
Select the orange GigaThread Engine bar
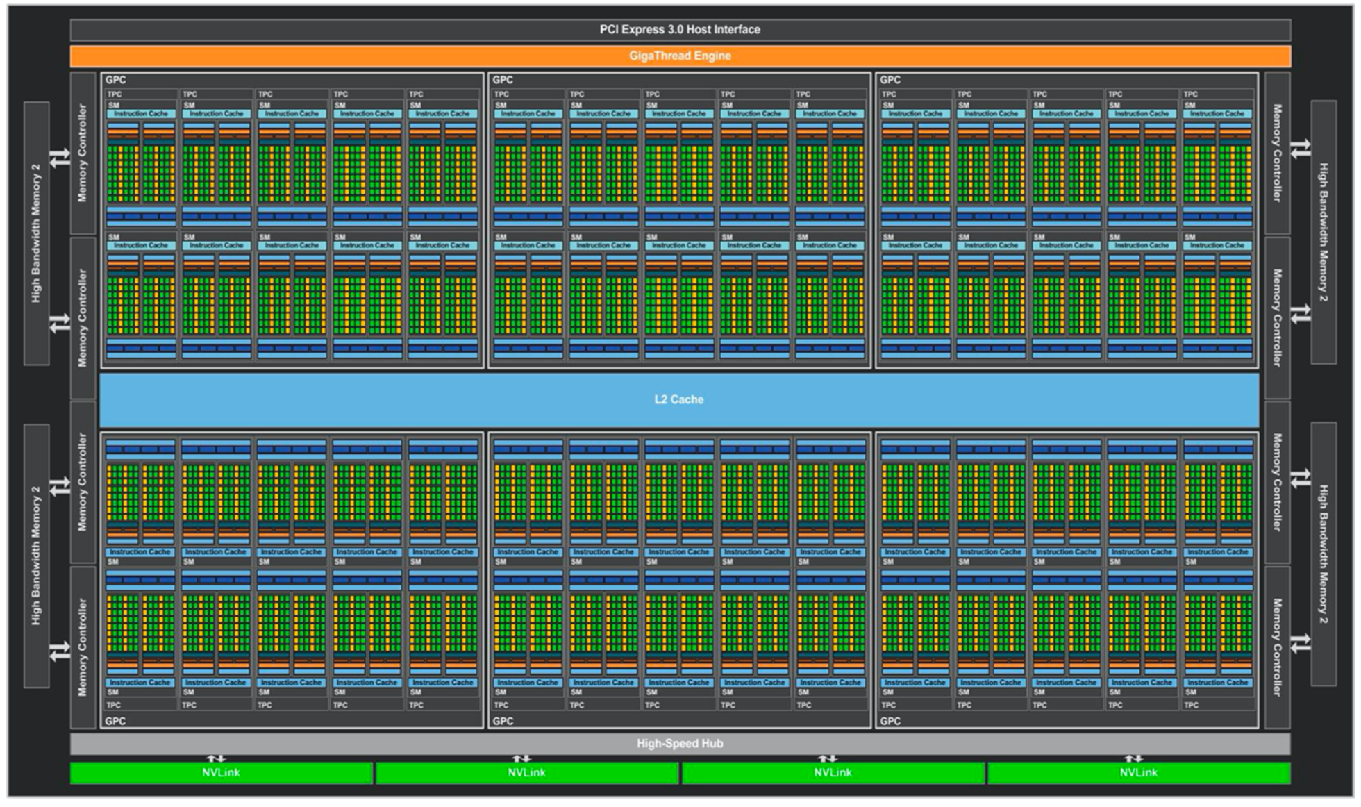[680, 56]
